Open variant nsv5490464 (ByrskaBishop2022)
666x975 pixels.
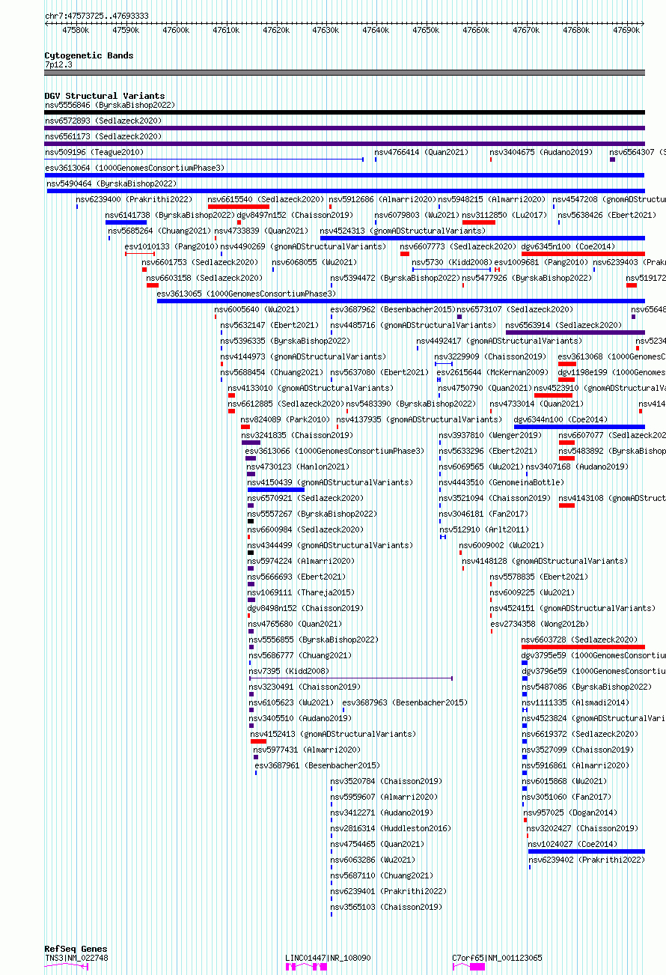(111, 183)
